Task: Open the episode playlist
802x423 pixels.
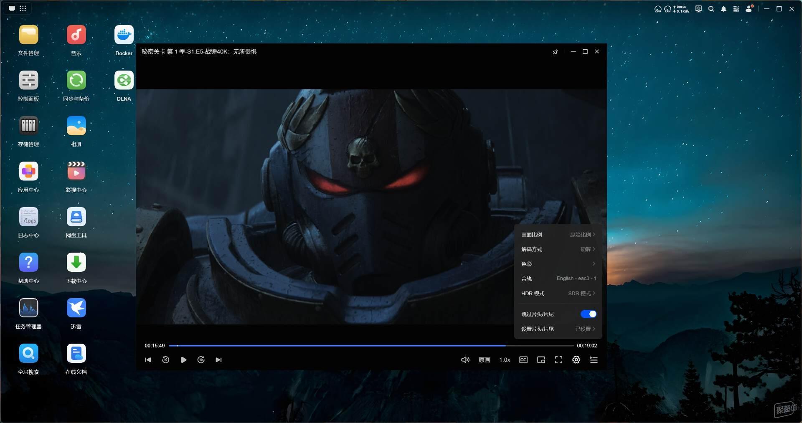Action: [x=594, y=360]
